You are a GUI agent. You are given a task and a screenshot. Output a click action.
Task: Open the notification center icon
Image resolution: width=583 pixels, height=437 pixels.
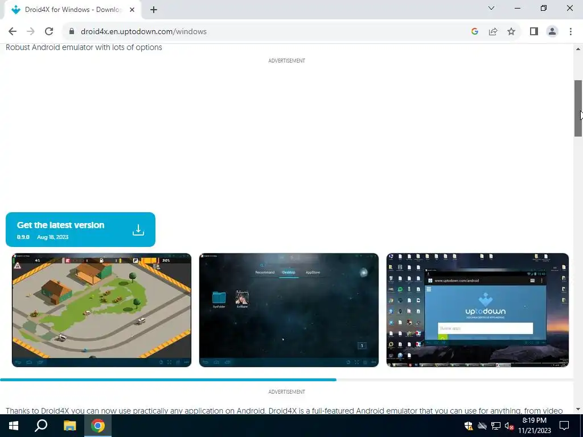(x=564, y=426)
